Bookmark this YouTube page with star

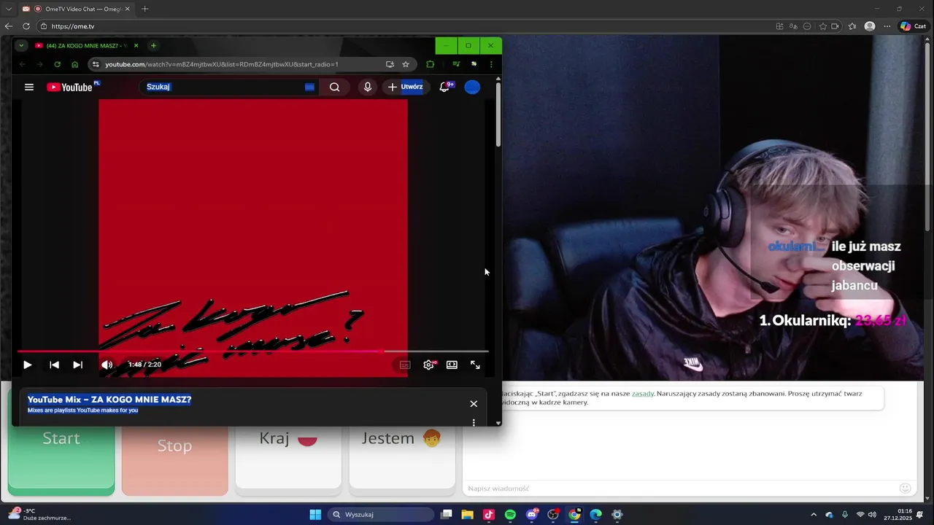pos(406,64)
